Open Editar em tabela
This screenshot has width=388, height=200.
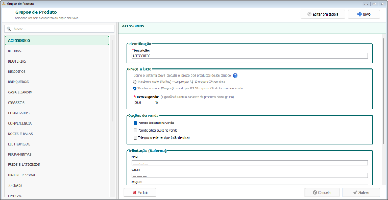tap(323, 15)
